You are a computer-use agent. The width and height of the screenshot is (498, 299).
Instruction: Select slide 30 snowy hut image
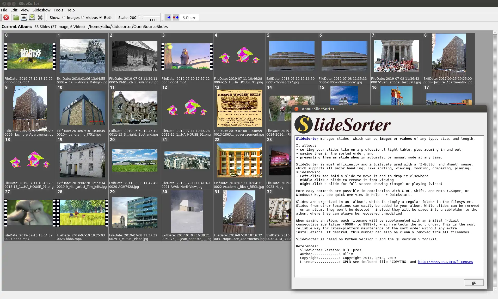tap(187, 212)
